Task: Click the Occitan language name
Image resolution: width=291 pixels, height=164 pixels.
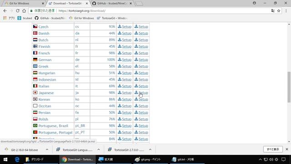Action: (x=45, y=106)
